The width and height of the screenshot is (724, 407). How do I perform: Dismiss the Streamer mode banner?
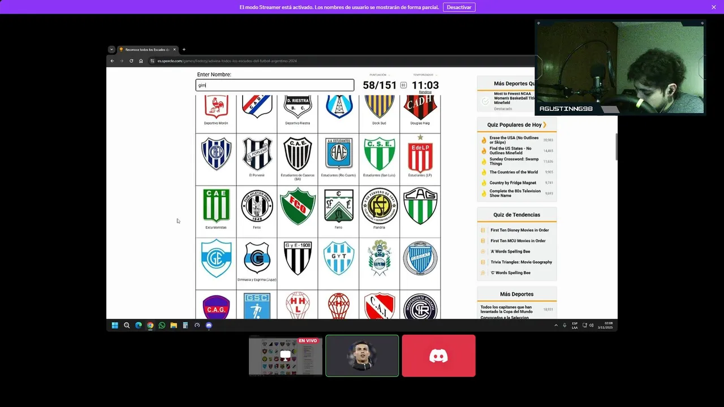[714, 7]
